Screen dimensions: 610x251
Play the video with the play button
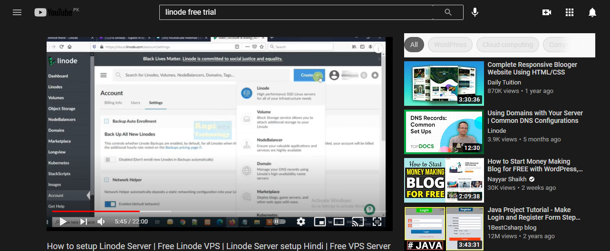tap(63, 221)
